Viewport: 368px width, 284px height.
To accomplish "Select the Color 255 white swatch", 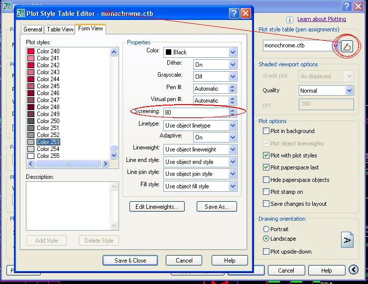I will pyautogui.click(x=31, y=156).
